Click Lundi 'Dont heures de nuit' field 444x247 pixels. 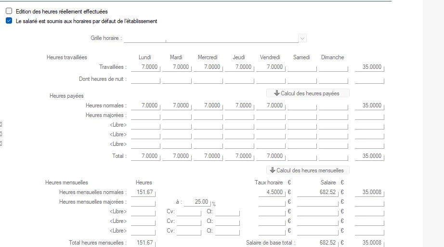[145, 79]
